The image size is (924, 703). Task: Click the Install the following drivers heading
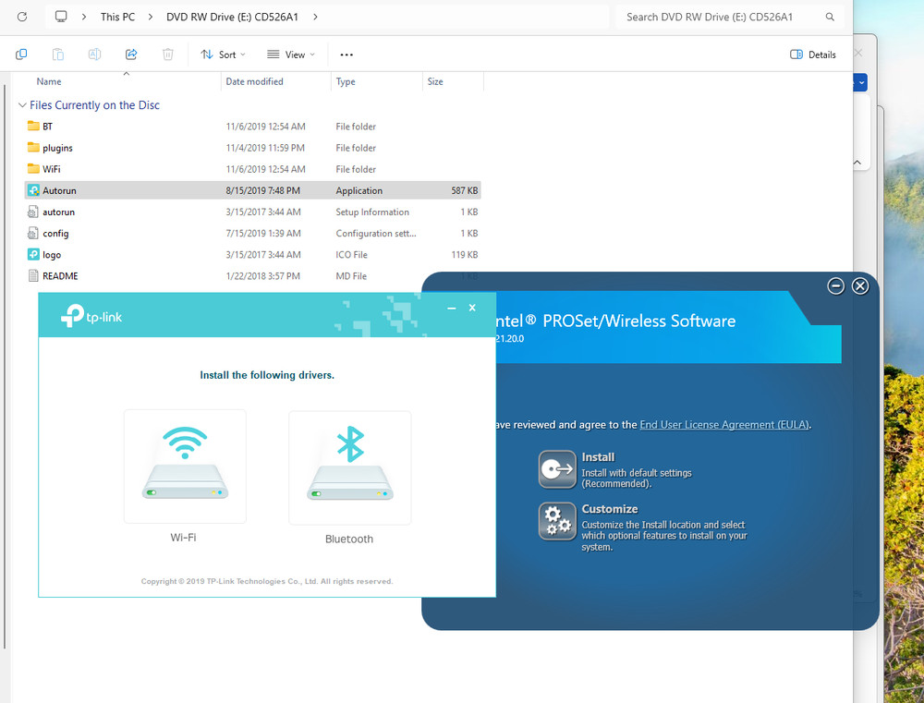(267, 375)
